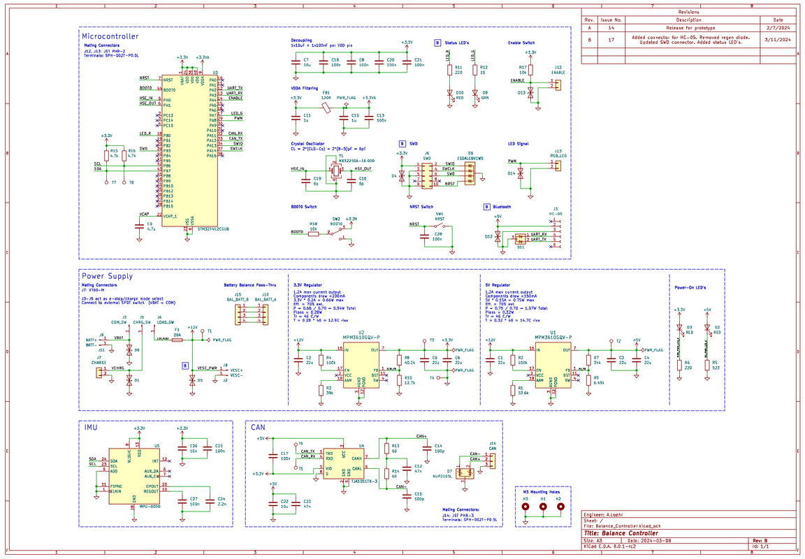Select the J13 RGB_LED connector symbol

tap(558, 166)
